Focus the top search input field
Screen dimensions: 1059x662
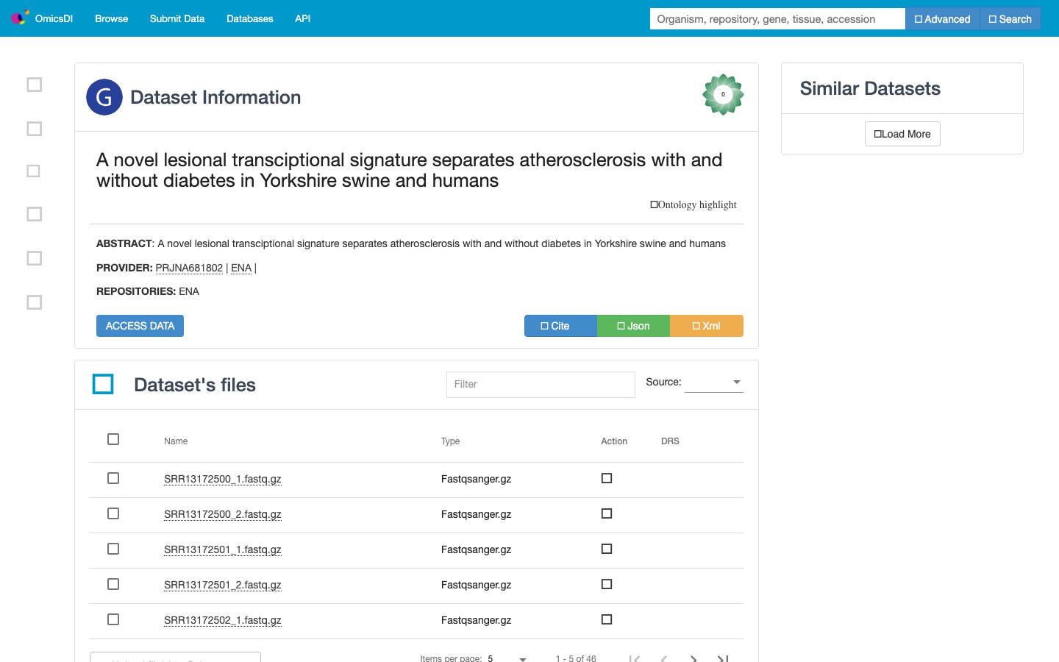[777, 19]
